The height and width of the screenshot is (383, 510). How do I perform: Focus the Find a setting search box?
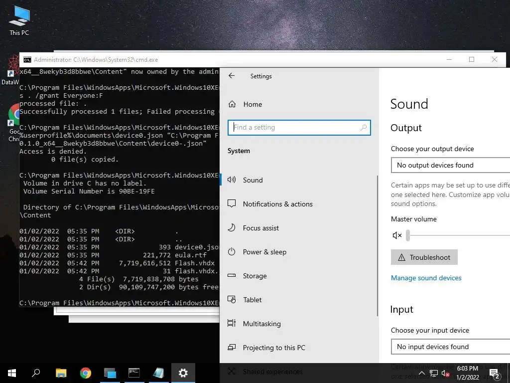point(299,128)
